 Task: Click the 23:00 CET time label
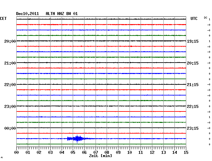(10, 107)
